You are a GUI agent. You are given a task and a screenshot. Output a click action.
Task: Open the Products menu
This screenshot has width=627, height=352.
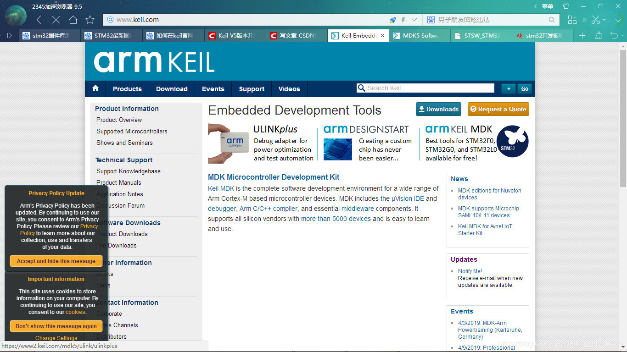[x=127, y=89]
